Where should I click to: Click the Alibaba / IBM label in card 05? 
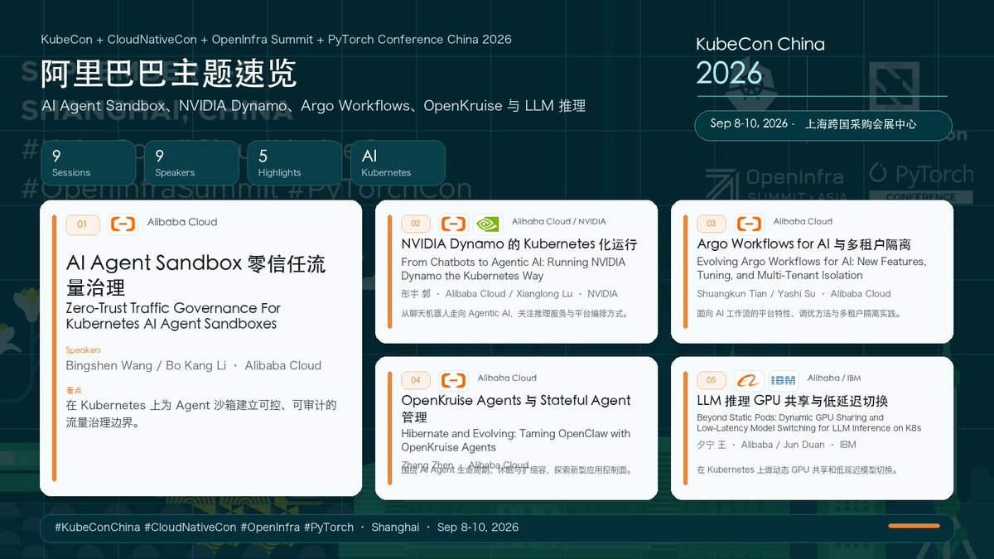(835, 378)
